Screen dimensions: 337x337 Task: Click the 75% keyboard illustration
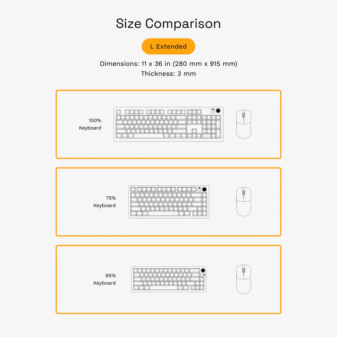click(x=168, y=202)
